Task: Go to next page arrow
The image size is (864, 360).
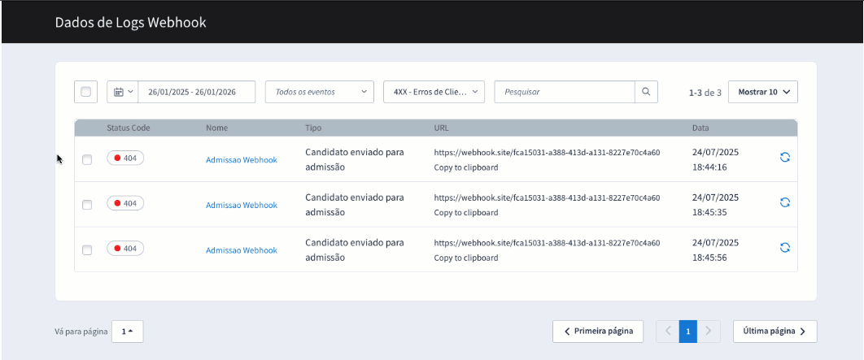Action: 709,332
